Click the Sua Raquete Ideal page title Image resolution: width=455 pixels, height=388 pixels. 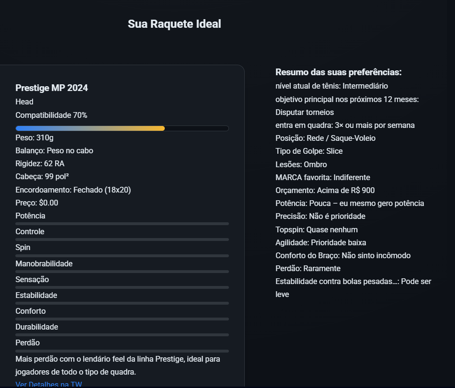[x=174, y=23]
